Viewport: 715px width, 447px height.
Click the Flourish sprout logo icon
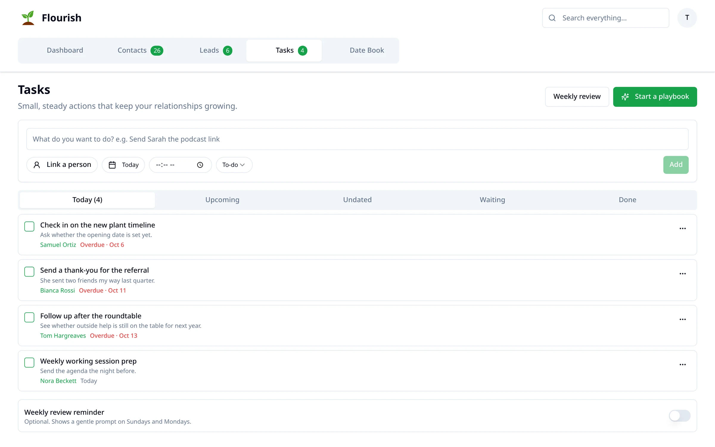[x=28, y=18]
